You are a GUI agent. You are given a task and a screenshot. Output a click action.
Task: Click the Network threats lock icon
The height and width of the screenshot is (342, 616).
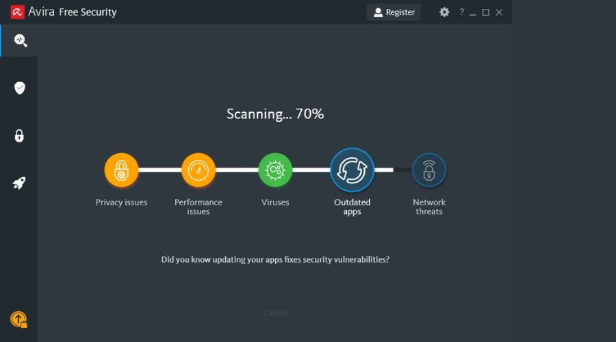point(429,170)
